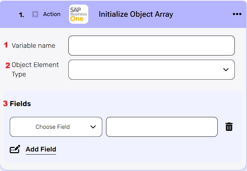The image size is (247, 171).
Task: Click the Fields section heading
Action: click(20, 104)
